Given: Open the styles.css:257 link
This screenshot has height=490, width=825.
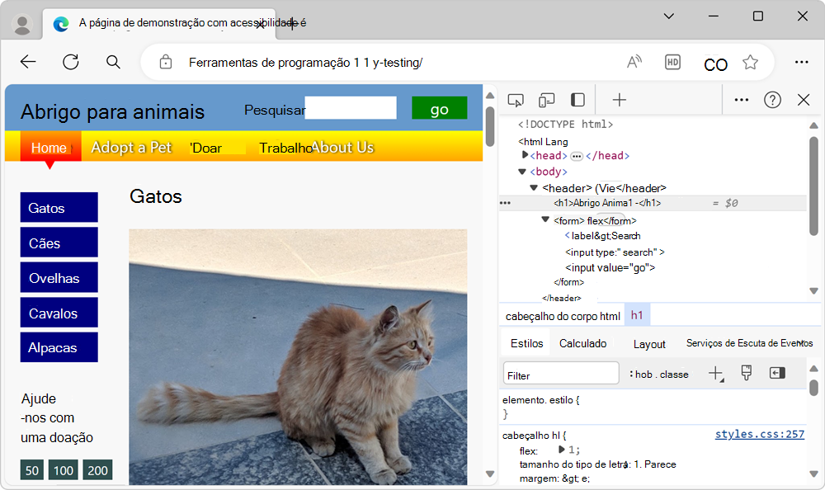Looking at the screenshot, I should (x=759, y=433).
